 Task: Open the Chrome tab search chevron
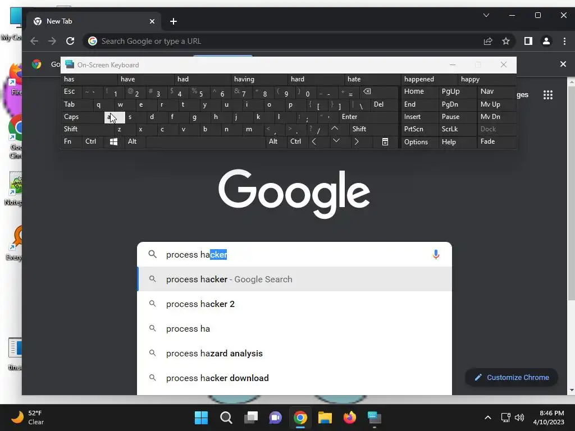tap(486, 15)
